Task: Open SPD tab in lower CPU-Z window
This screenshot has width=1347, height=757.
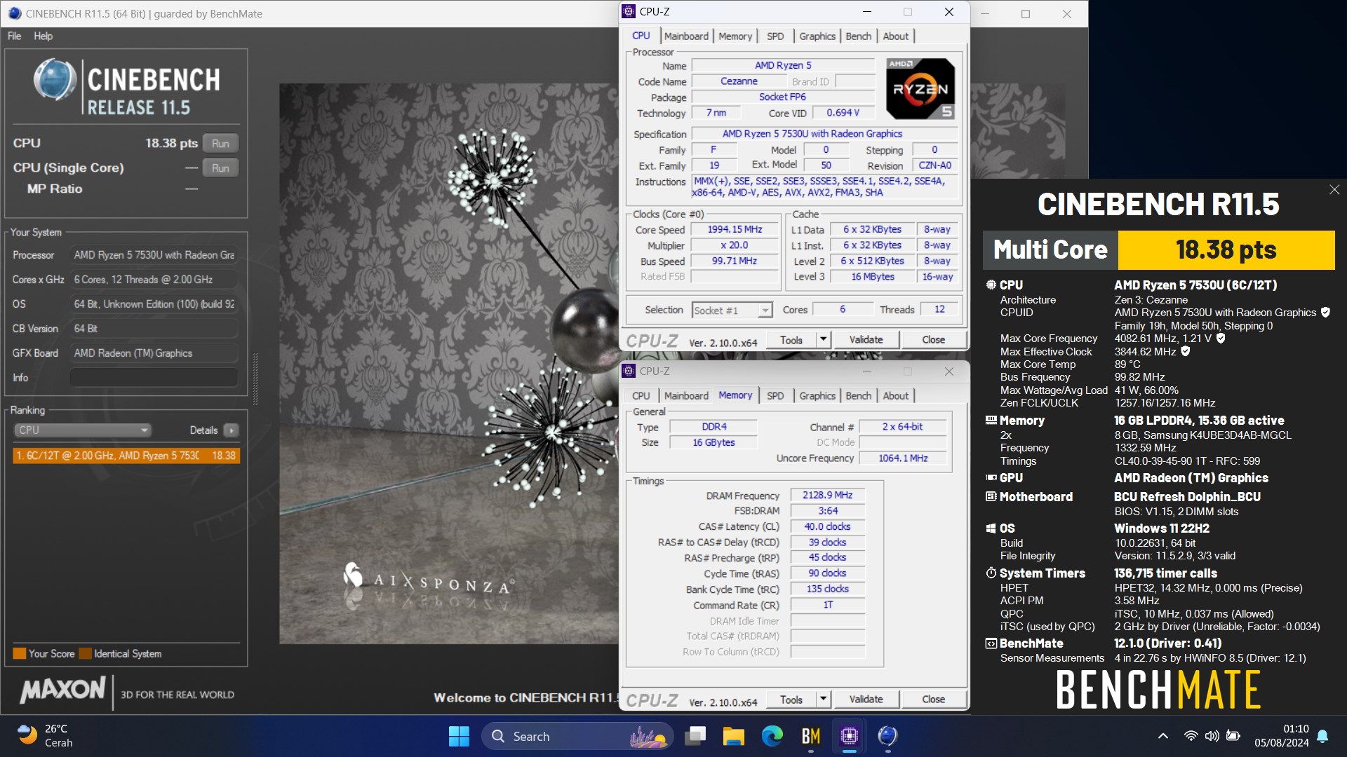Action: pos(775,396)
